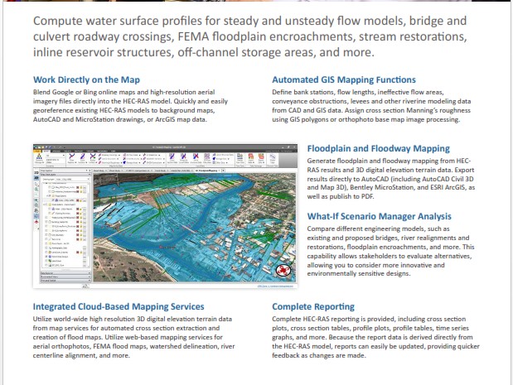Click the "What-If Scenario Manager Analysis" heading
Viewport: 513px width, 385px height.
click(x=380, y=216)
